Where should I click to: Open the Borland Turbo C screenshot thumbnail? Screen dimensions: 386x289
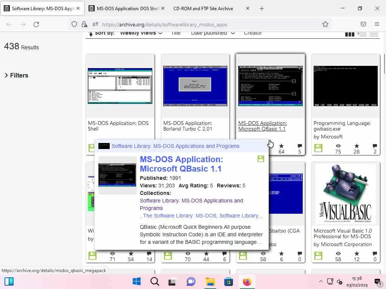(195, 86)
